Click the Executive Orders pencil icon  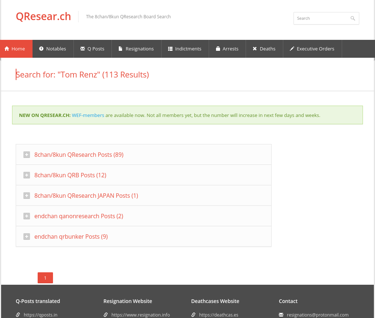tap(292, 49)
